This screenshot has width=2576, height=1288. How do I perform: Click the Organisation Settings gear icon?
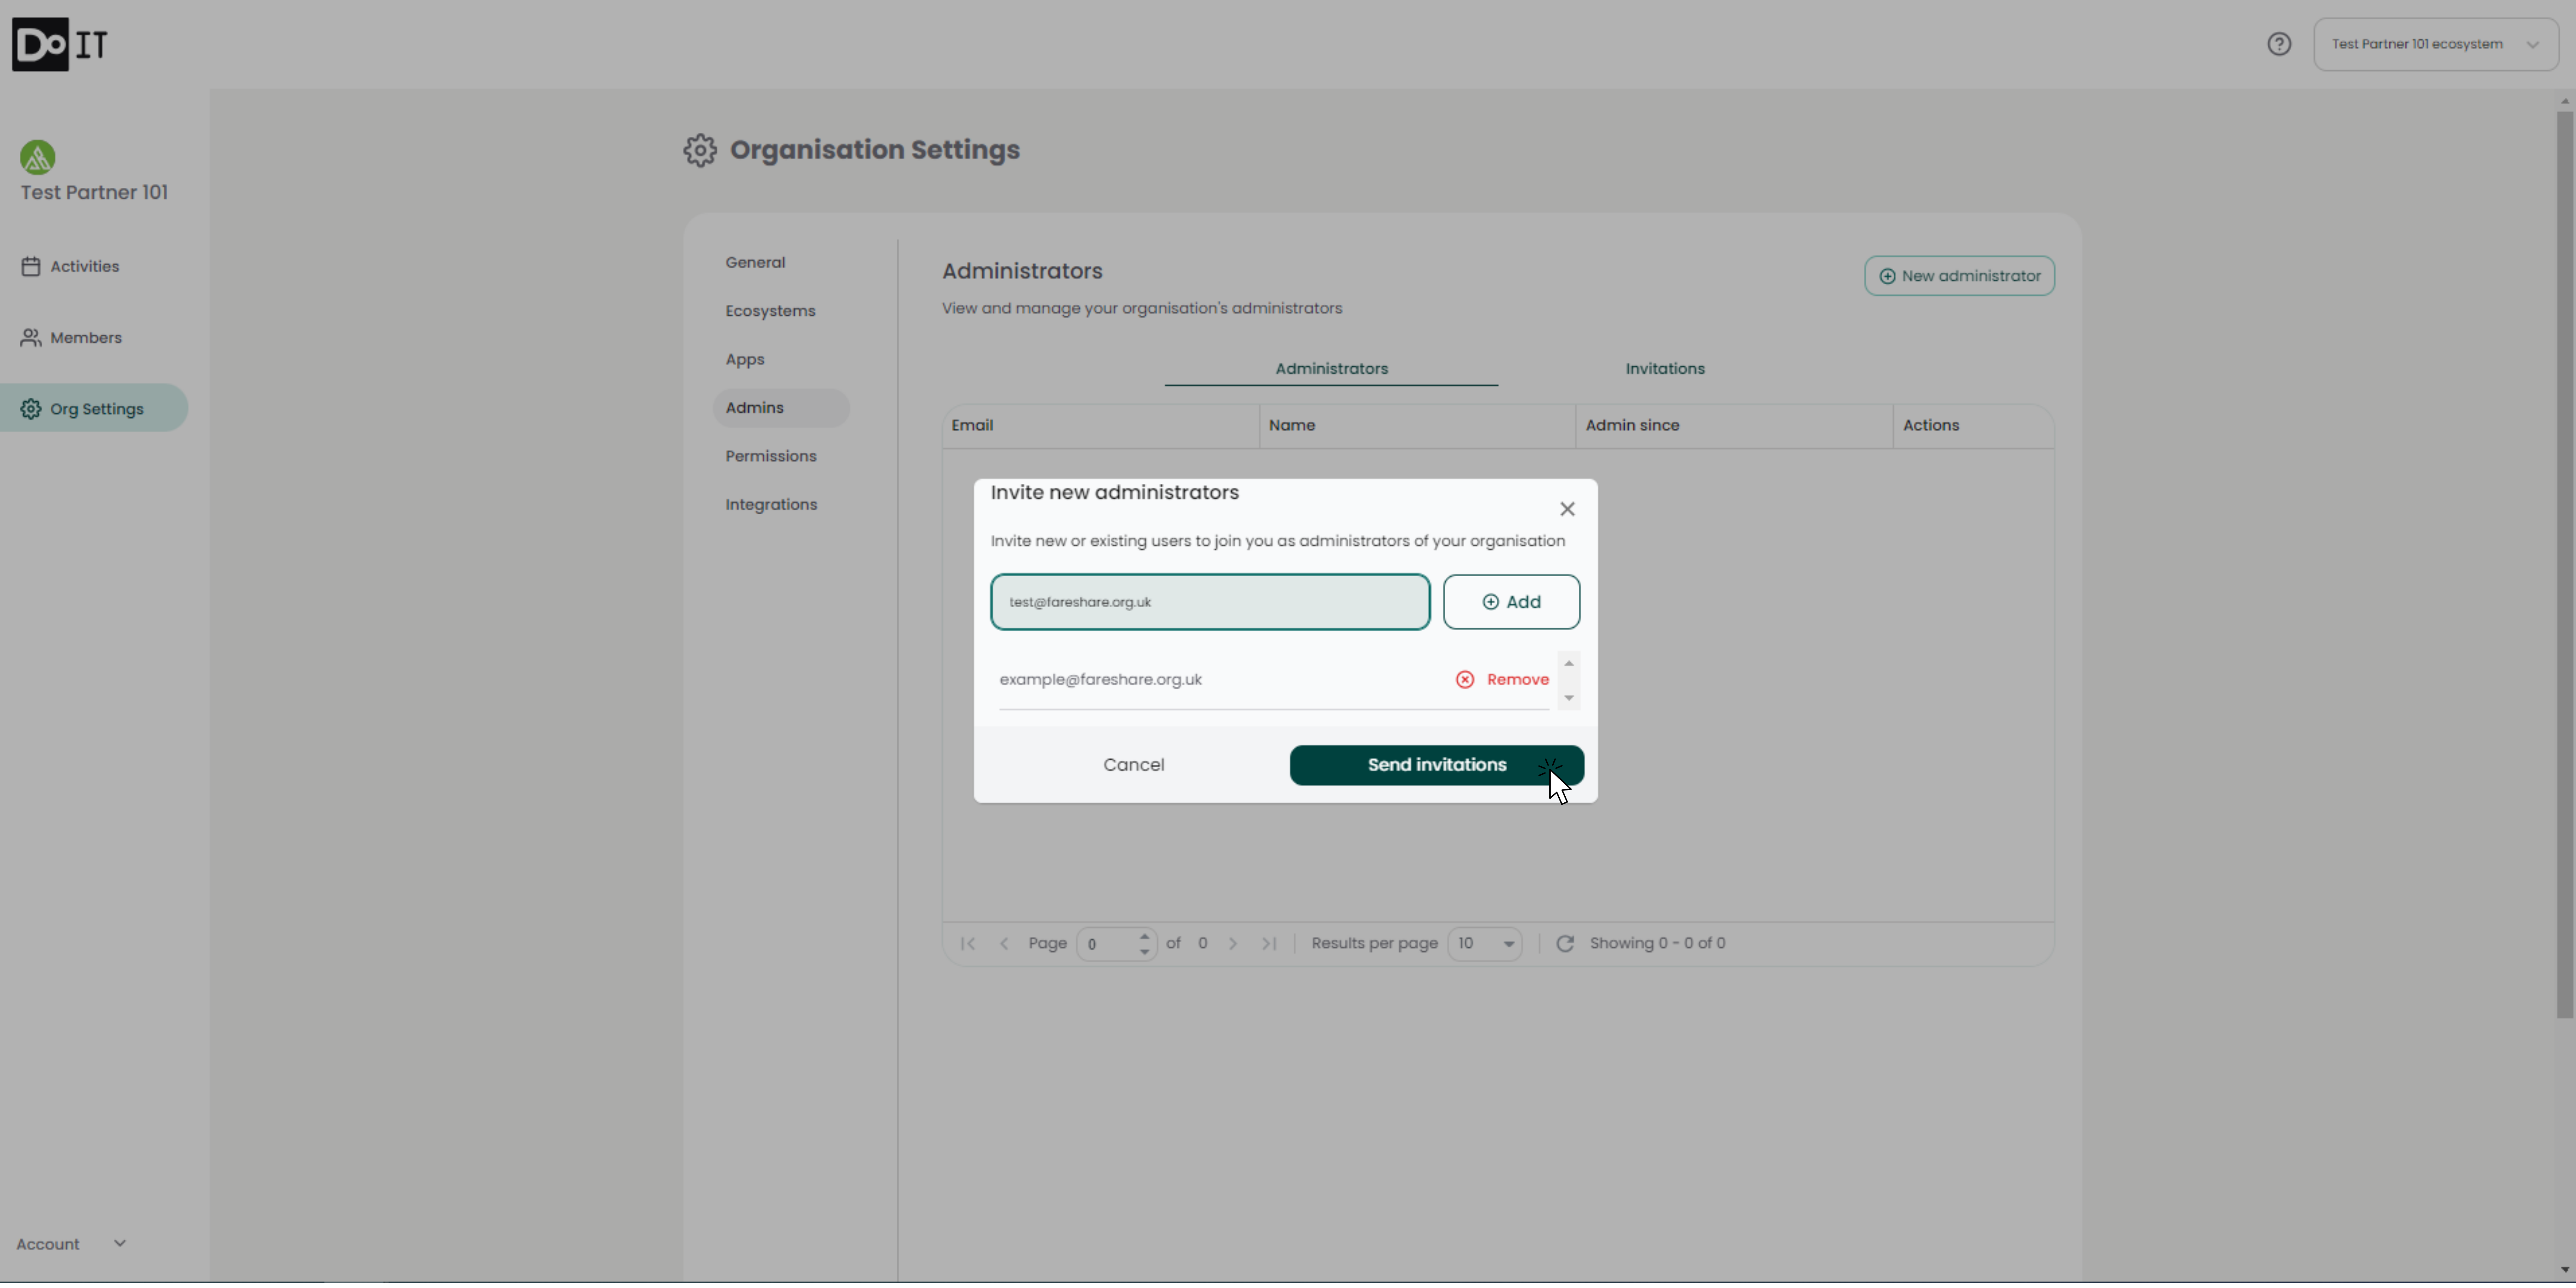click(x=700, y=150)
